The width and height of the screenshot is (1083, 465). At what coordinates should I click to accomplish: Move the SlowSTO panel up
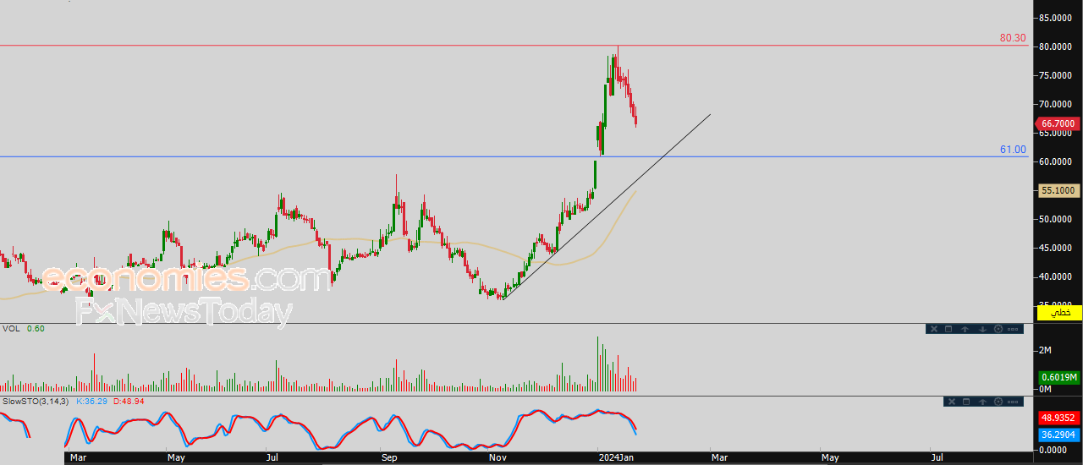982,402
